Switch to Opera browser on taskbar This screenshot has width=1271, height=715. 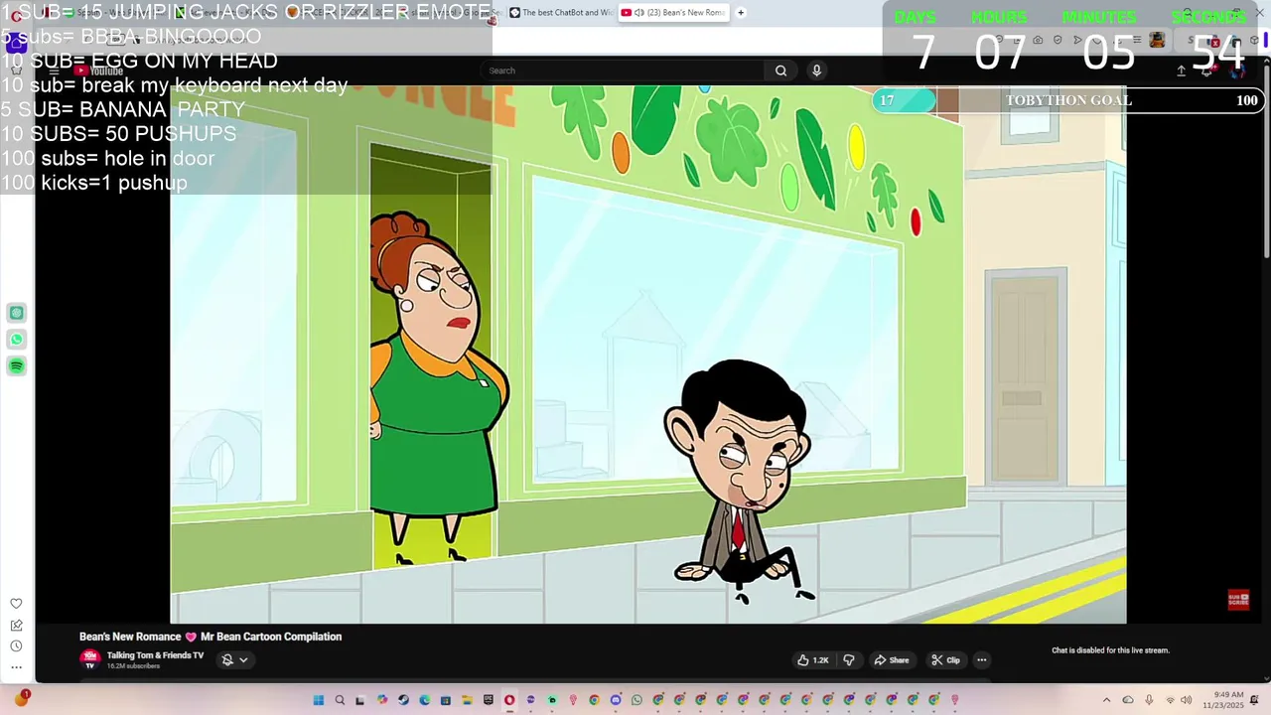pos(509,700)
